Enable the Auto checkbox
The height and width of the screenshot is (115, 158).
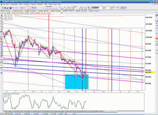point(75,8)
